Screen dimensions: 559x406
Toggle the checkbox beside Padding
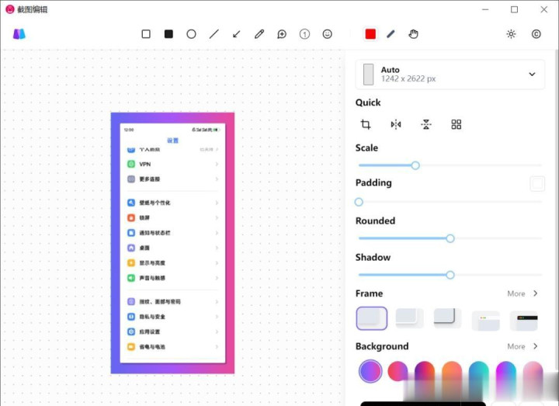(x=536, y=184)
